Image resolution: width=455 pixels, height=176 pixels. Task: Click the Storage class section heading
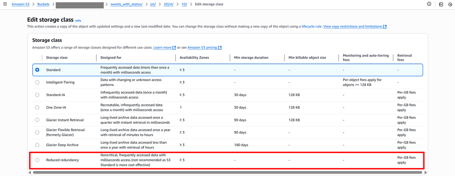click(47, 40)
